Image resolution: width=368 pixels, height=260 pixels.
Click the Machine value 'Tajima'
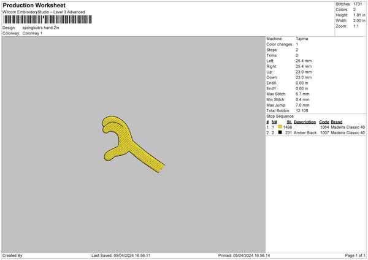302,39
